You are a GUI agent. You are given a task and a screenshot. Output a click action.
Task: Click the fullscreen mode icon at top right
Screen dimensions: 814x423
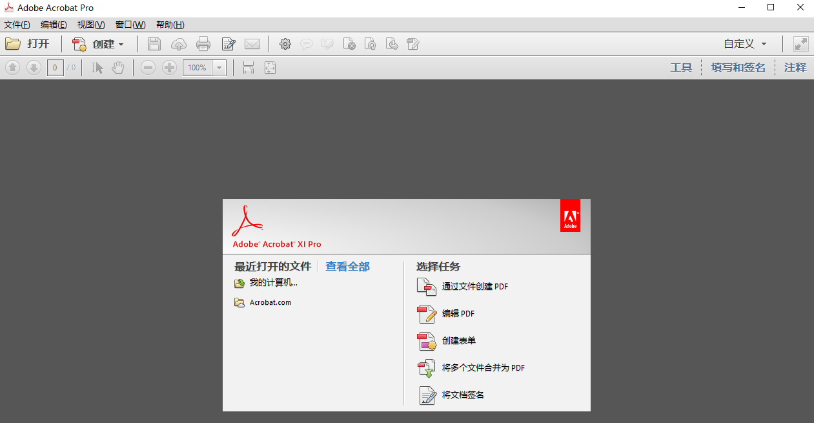[800, 44]
